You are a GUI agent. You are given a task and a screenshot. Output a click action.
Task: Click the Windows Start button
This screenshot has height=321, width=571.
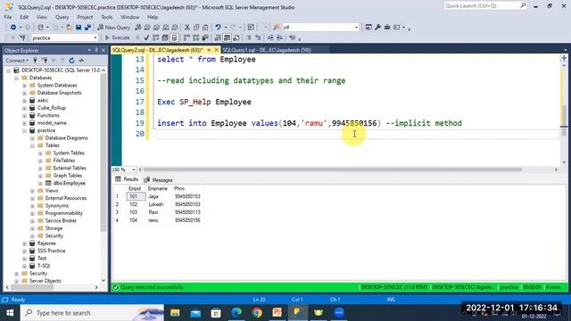point(10,313)
